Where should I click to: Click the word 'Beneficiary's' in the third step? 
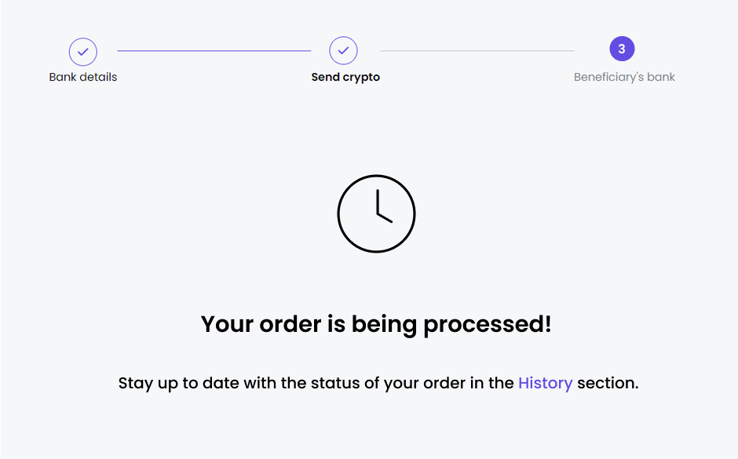click(x=608, y=77)
